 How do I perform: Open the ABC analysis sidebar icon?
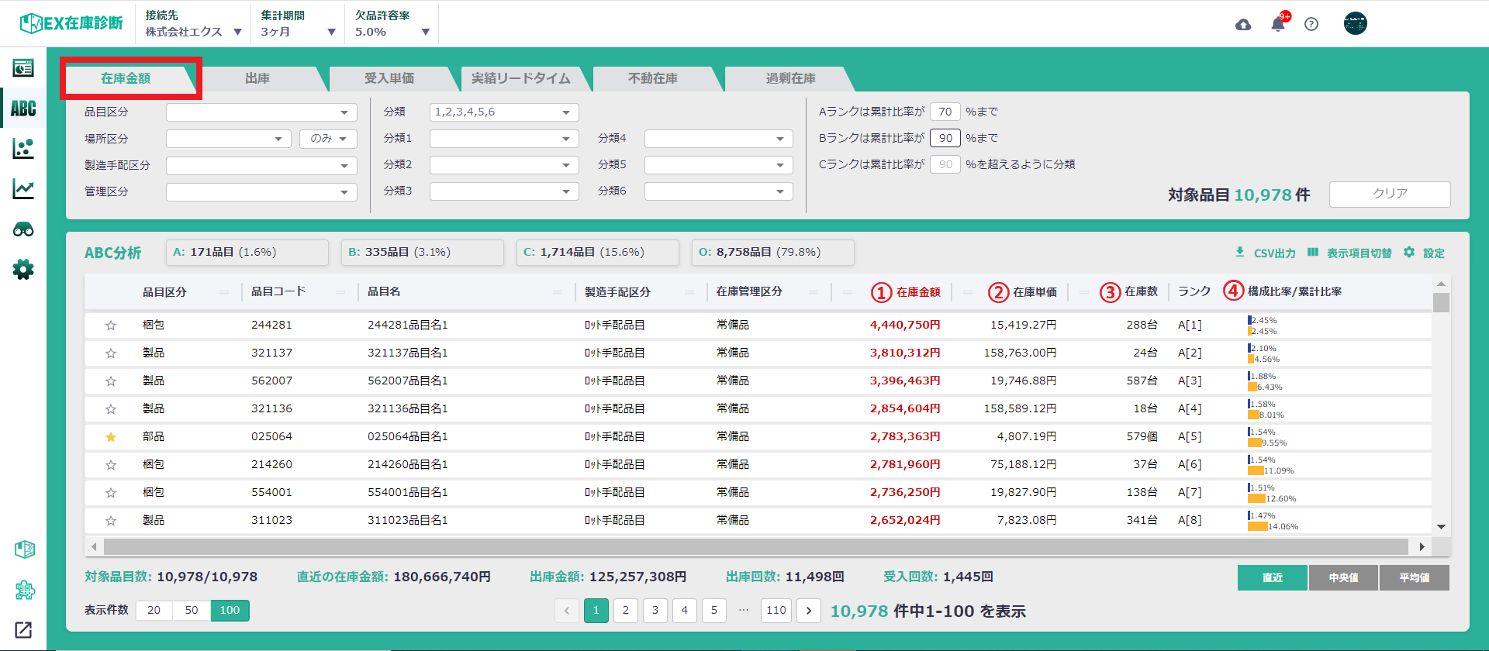click(x=23, y=108)
